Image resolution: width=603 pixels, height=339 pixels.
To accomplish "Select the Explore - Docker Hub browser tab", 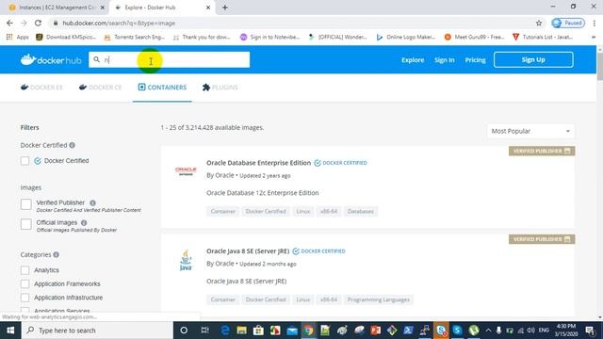I will pos(161,8).
